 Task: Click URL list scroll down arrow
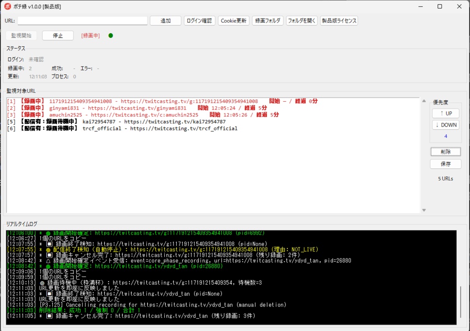pyautogui.click(x=424, y=210)
